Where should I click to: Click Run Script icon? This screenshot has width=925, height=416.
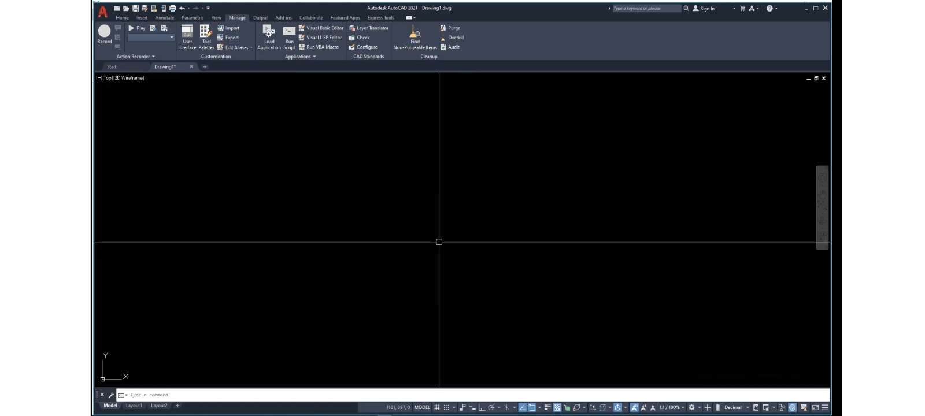pyautogui.click(x=289, y=38)
